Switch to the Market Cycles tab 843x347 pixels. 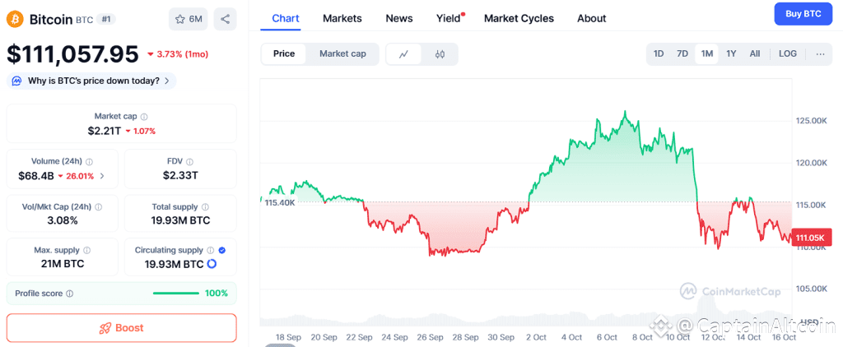click(519, 18)
